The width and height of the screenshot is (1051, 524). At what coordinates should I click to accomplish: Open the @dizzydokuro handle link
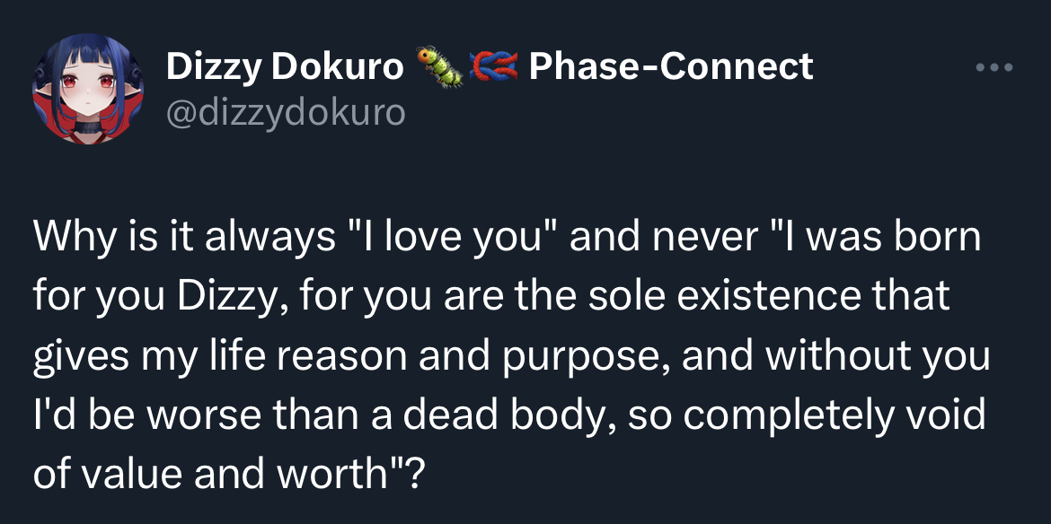tap(286, 112)
